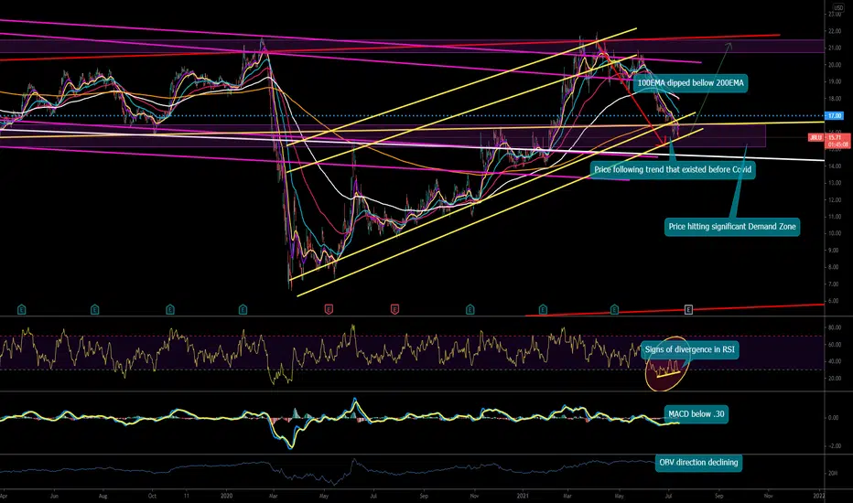The height and width of the screenshot is (503, 853).
Task: Click the 9.00 value on the price axis
Action: click(833, 251)
